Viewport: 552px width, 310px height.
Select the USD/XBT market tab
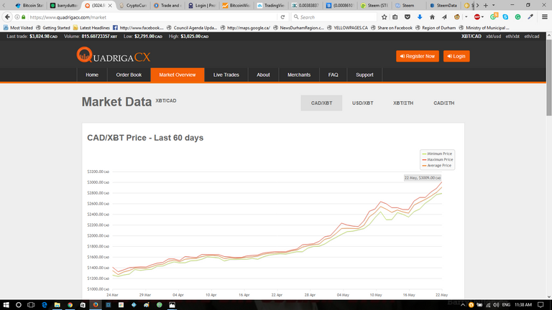click(362, 103)
